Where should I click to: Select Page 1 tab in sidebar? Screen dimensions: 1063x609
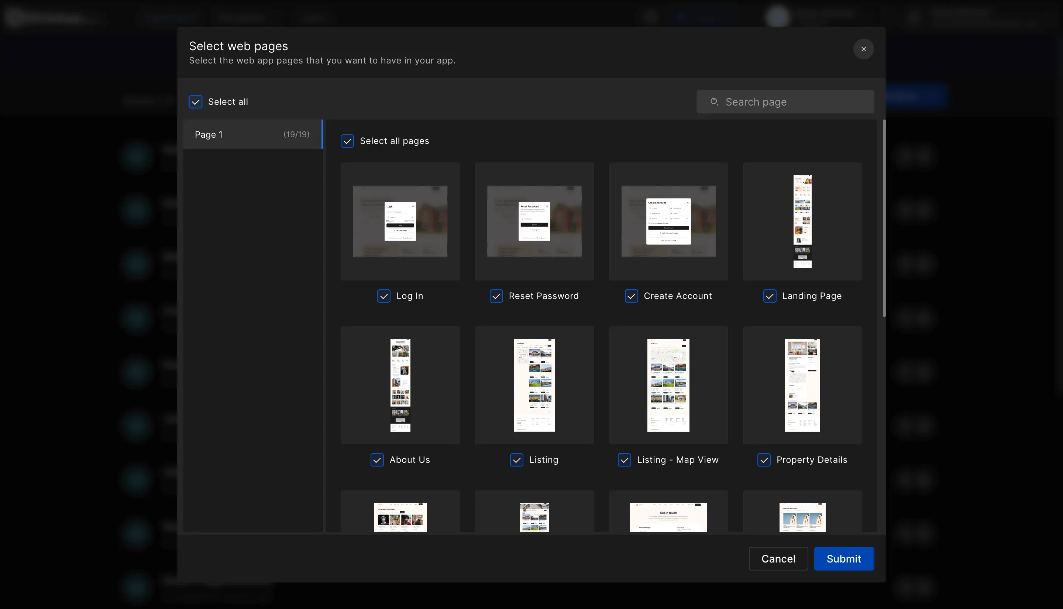point(252,134)
